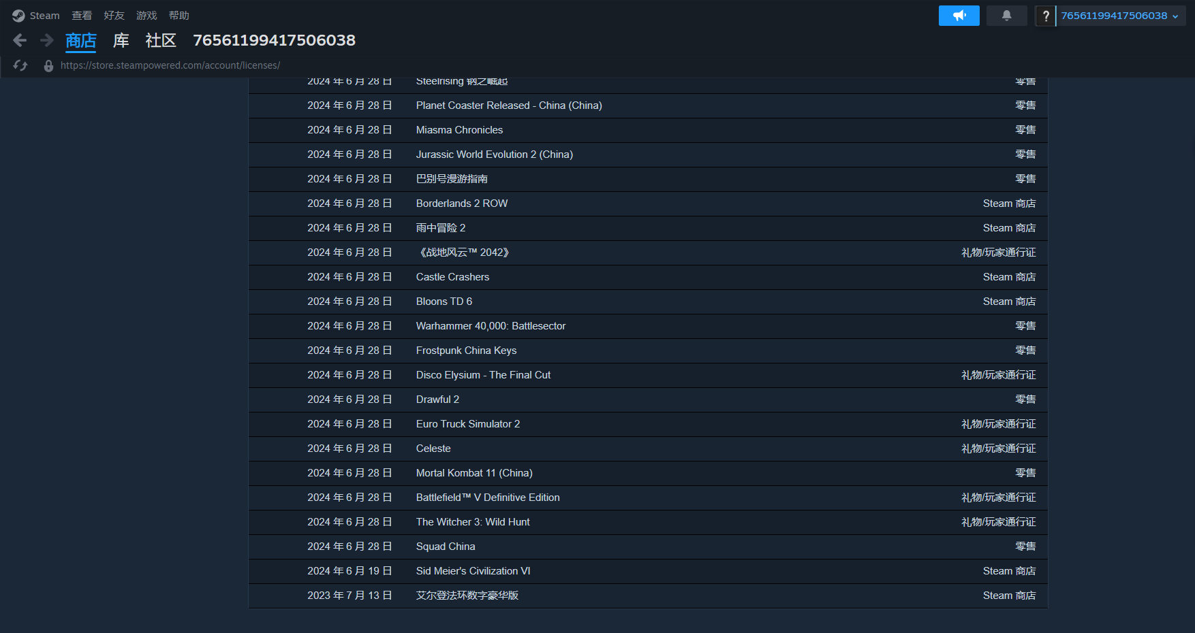Screen dimensions: 1195x633
Task: Click 礼物/玩家通行证 in the Euro Truck row
Action: (x=999, y=424)
